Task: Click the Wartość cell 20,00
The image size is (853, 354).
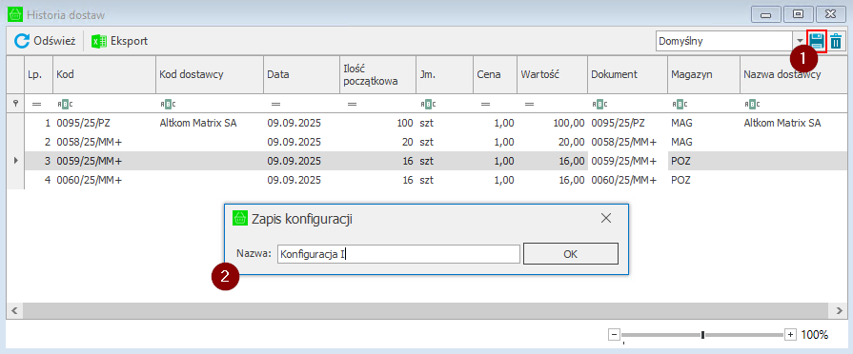Action: click(x=552, y=142)
